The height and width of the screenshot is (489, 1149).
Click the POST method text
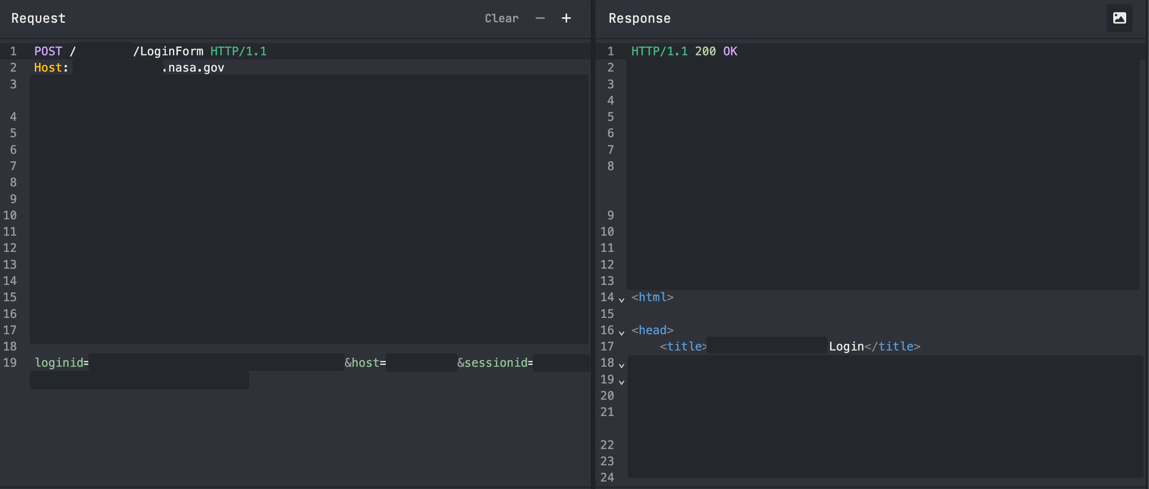pyautogui.click(x=48, y=51)
